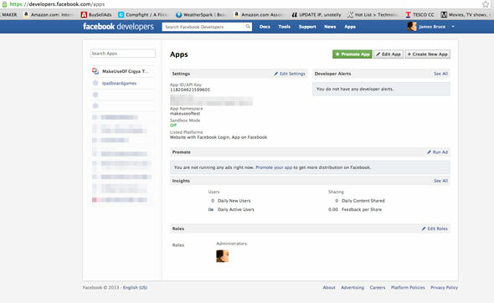Click the Sandbox Mode Off value

tap(173, 126)
